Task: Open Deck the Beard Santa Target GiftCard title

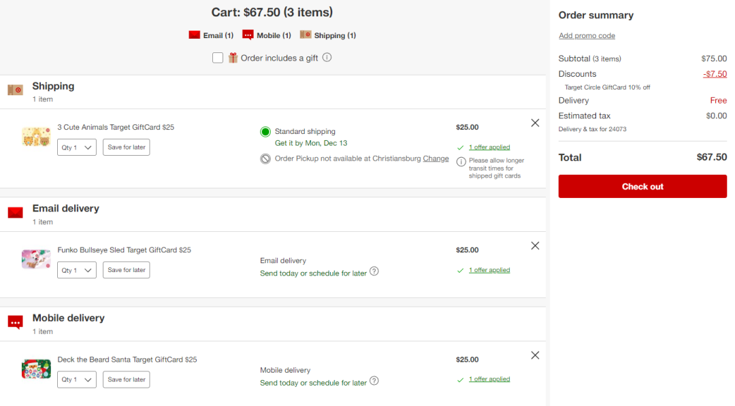Action: (x=127, y=360)
